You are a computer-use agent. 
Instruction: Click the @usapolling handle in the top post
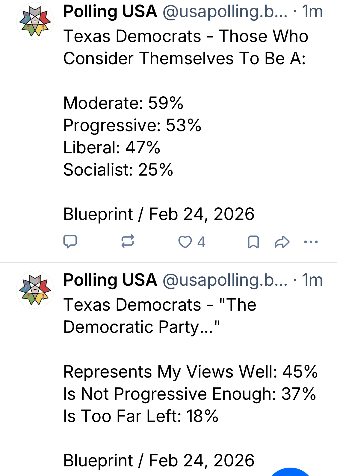click(x=225, y=12)
